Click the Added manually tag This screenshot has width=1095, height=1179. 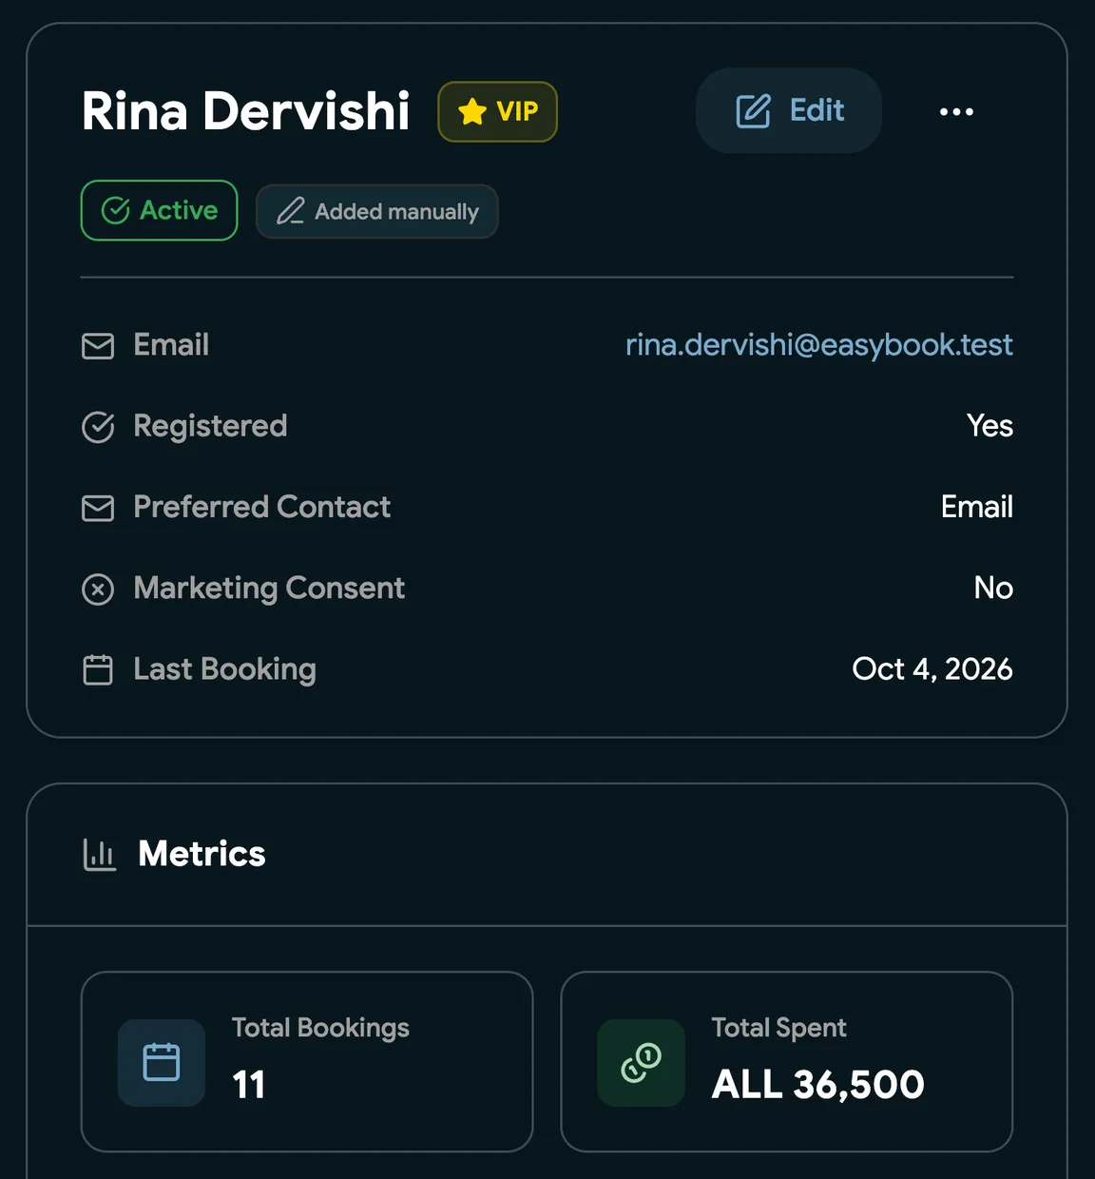377,211
